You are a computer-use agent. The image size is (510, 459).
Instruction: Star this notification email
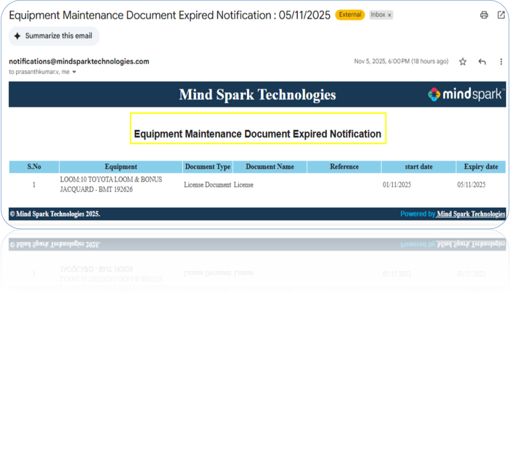point(463,62)
